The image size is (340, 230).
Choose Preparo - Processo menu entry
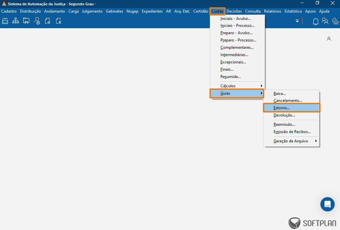[237, 40]
